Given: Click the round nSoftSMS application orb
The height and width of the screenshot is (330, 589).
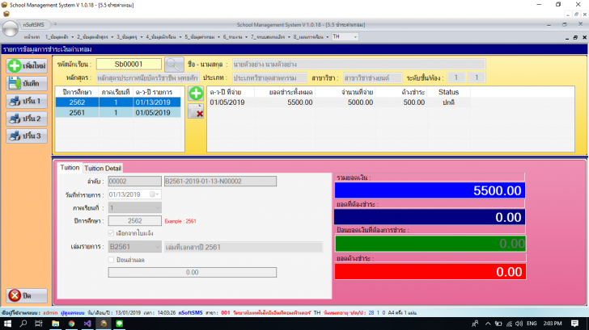Looking at the screenshot, I should (10, 28).
